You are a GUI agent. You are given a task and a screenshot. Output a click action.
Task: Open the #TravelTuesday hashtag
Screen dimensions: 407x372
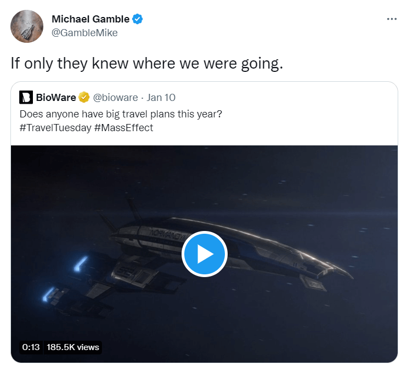55,128
